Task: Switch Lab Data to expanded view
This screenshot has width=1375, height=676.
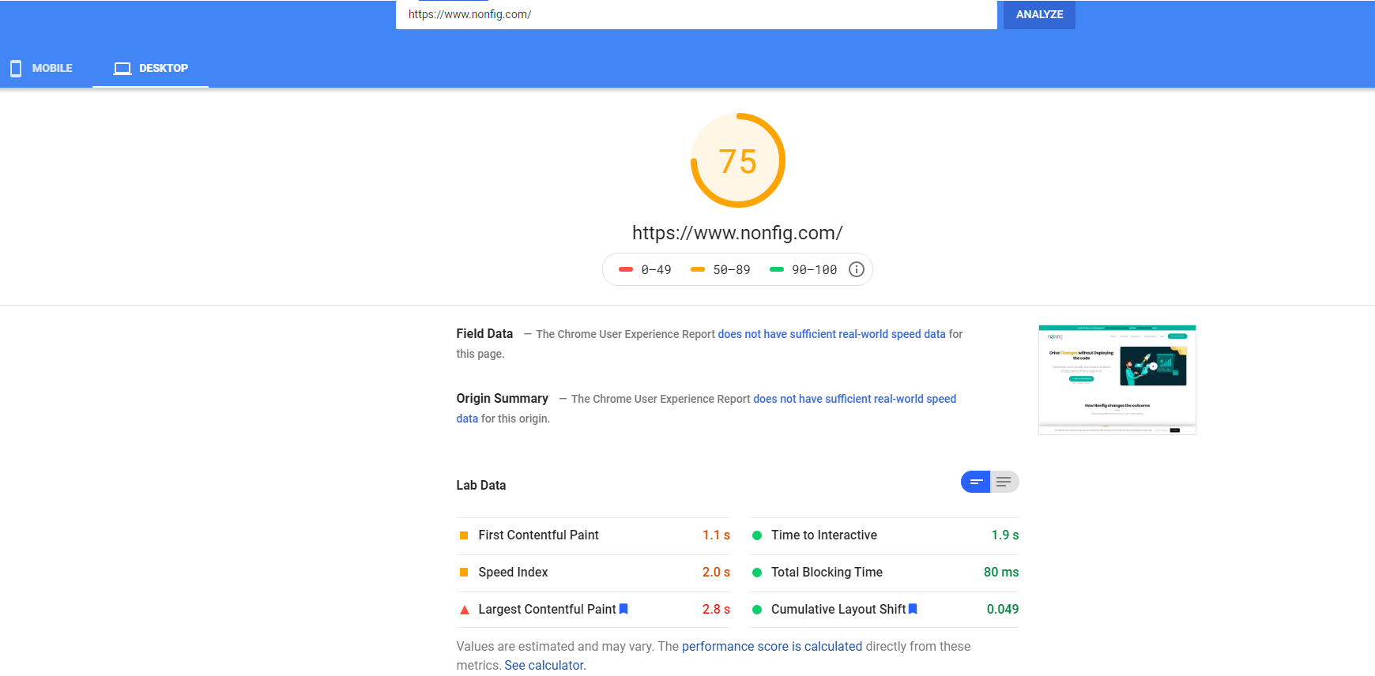Action: tap(1004, 482)
